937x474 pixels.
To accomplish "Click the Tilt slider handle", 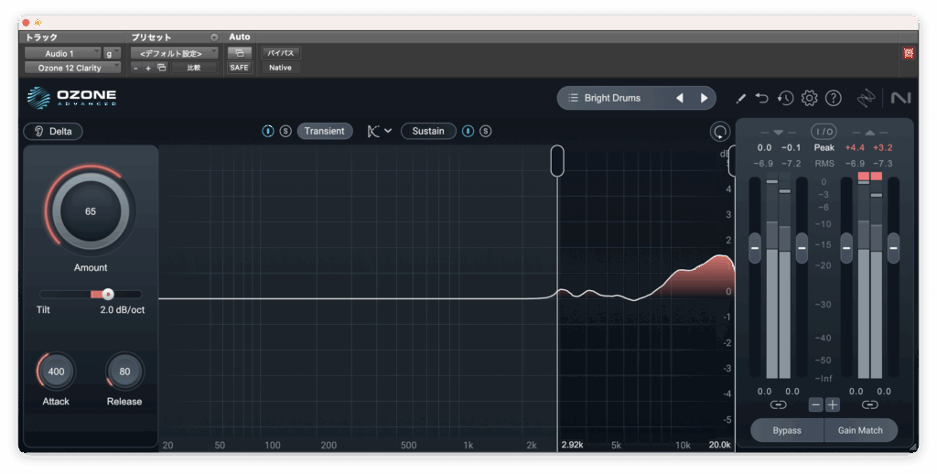I will coord(108,294).
